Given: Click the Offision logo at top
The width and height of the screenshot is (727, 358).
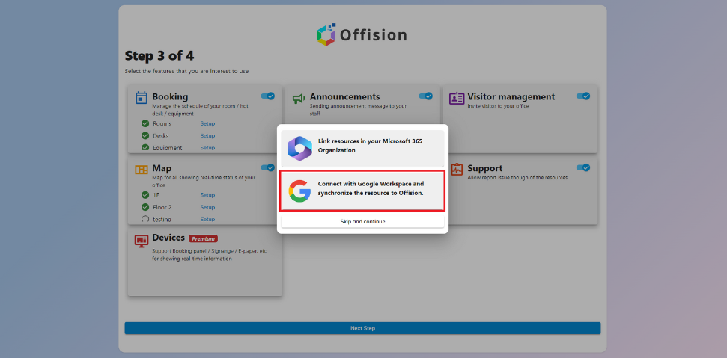Looking at the screenshot, I should [x=362, y=34].
